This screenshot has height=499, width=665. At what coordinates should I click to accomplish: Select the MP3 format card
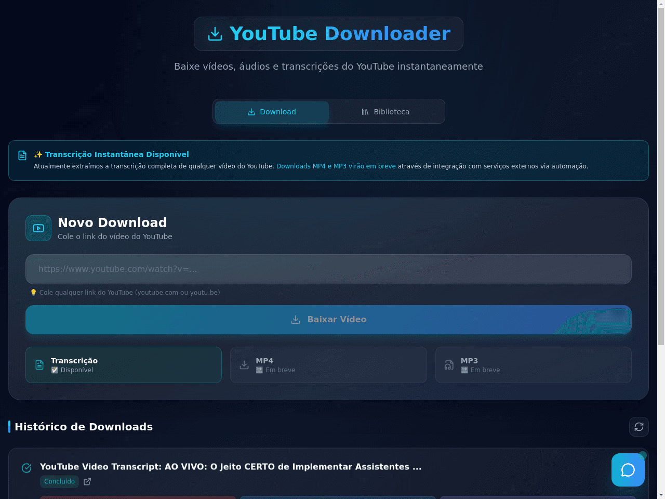coord(534,365)
